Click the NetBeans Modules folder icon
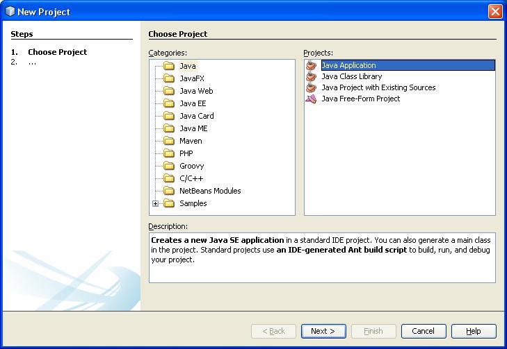Image resolution: width=507 pixels, height=349 pixels. [168, 191]
